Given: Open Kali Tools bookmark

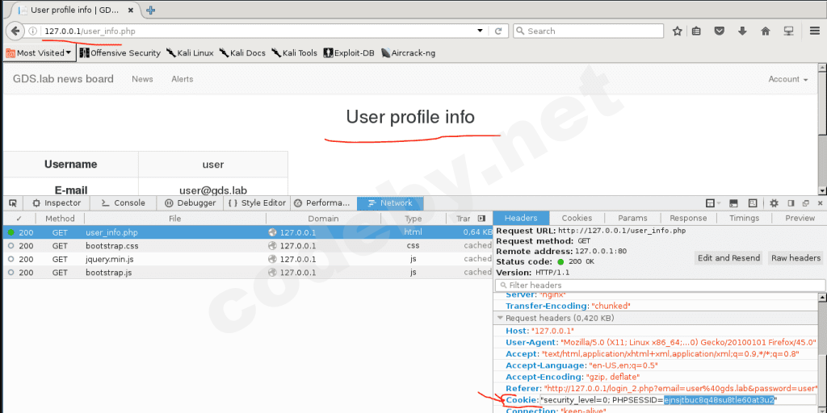Looking at the screenshot, I should [294, 52].
